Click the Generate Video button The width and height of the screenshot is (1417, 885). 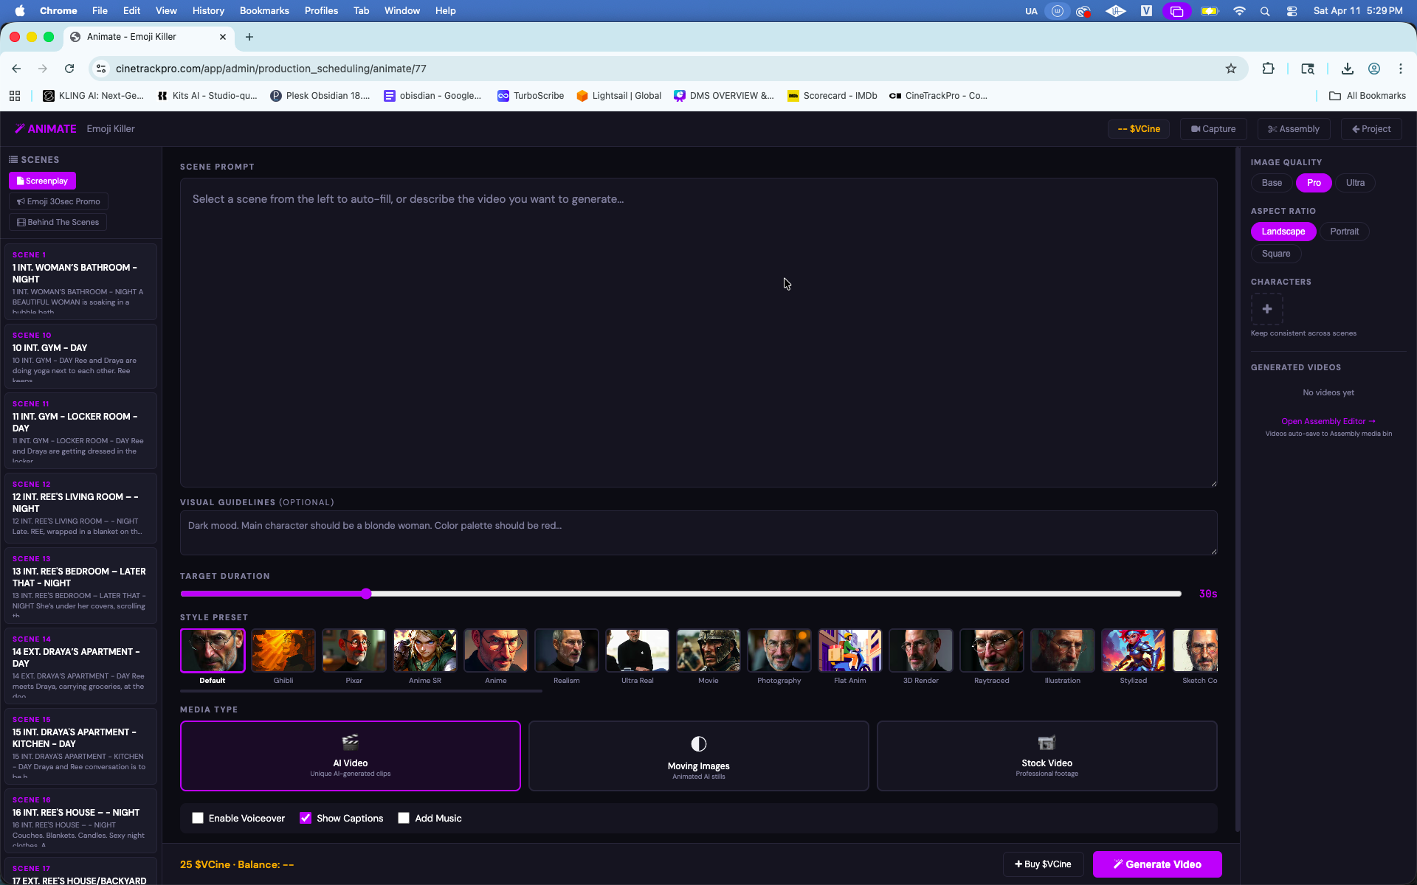(x=1157, y=864)
